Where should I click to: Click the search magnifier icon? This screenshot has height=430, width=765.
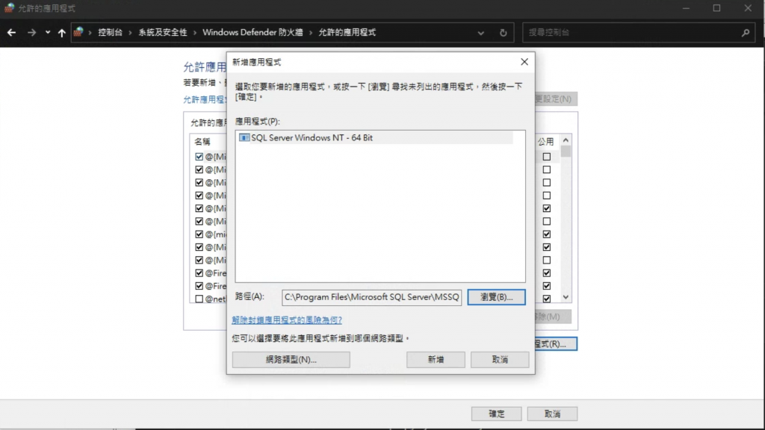(x=745, y=33)
